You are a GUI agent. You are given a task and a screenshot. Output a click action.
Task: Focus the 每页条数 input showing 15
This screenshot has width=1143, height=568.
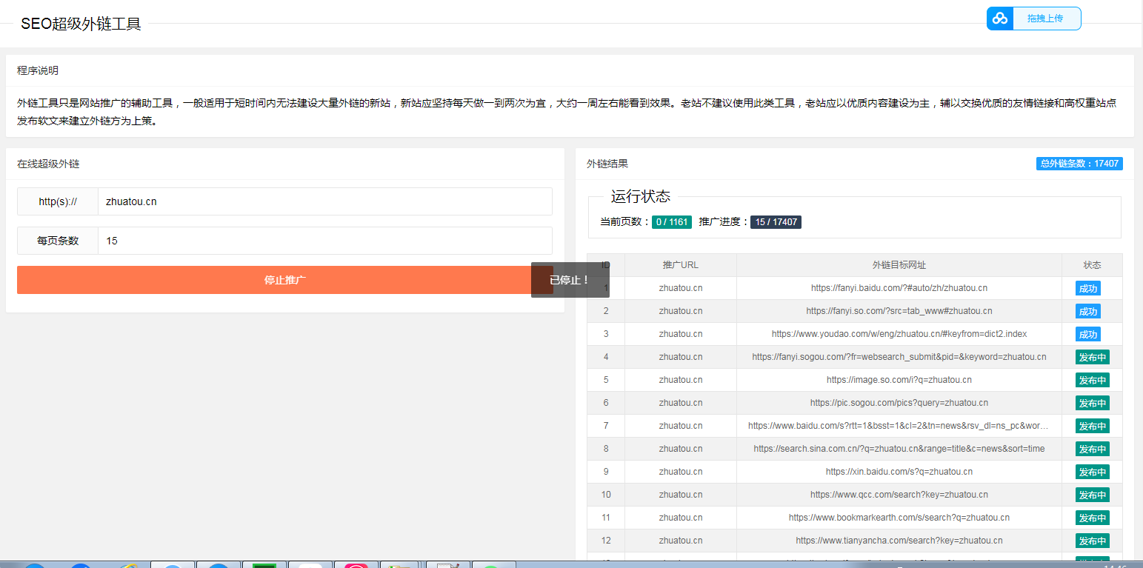pos(324,241)
